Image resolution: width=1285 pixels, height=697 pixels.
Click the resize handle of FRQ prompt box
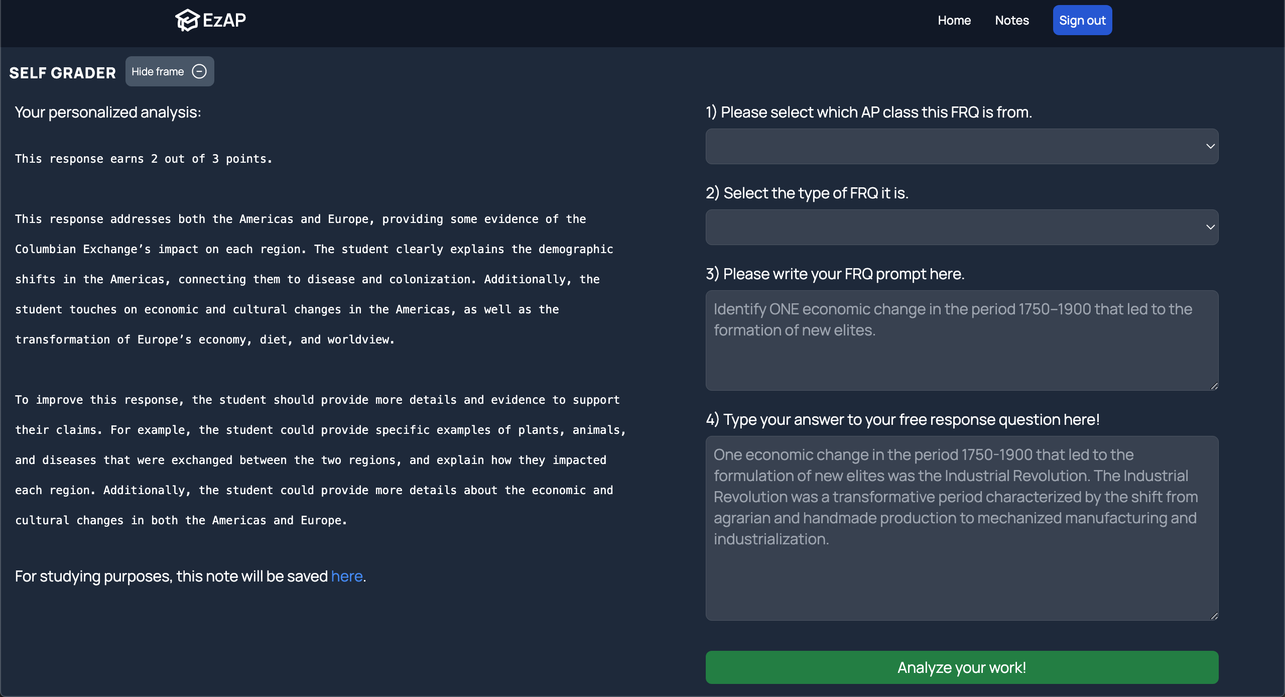(x=1214, y=386)
